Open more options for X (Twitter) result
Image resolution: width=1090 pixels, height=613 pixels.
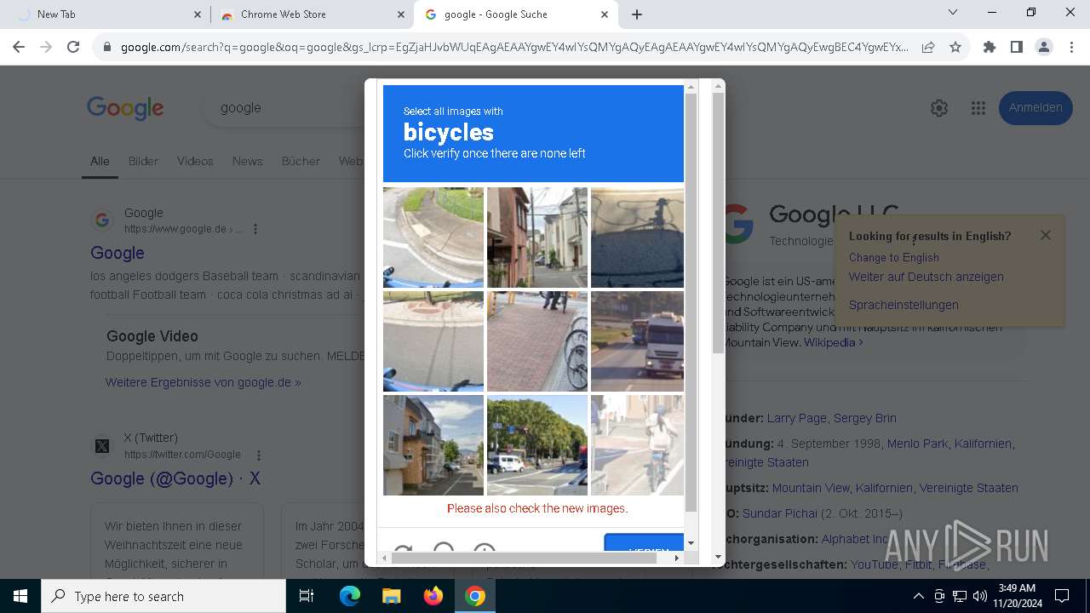coord(259,455)
